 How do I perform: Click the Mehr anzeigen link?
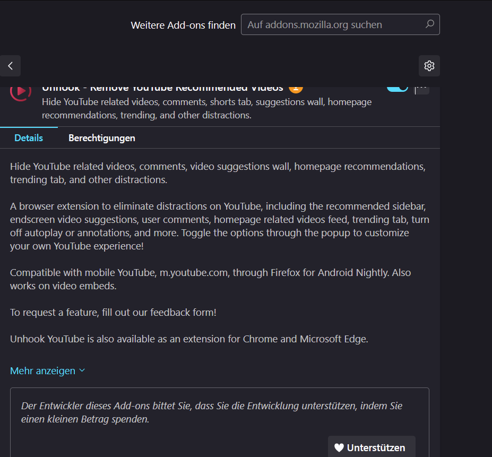tap(42, 370)
